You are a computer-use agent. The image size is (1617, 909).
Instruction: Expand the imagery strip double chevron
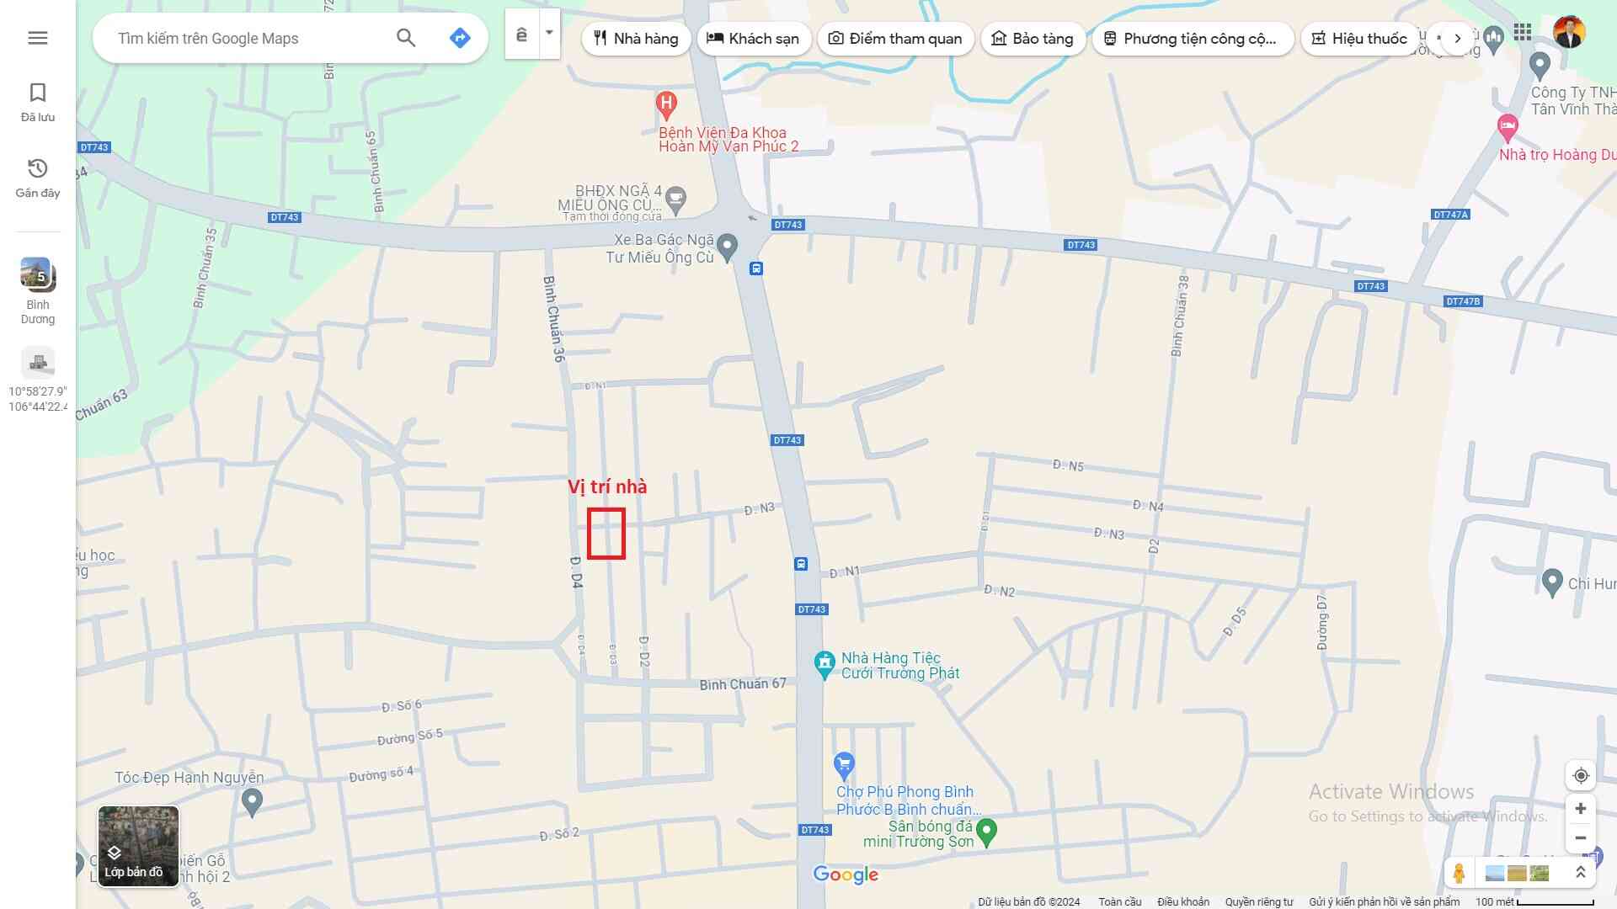pos(1580,873)
